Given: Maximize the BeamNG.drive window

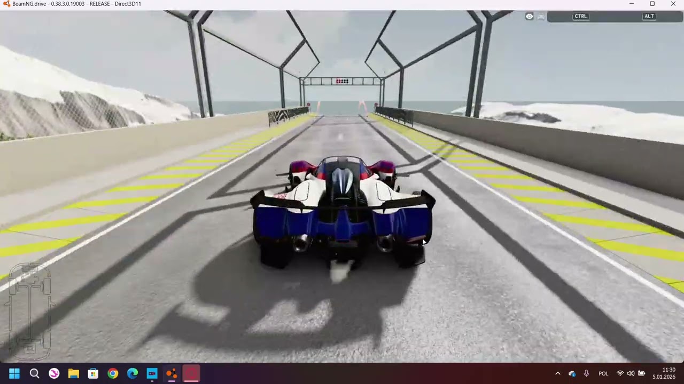Looking at the screenshot, I should click(x=652, y=4).
